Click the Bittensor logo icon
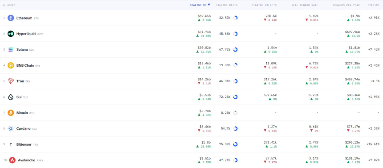Image resolution: width=383 pixels, height=168 pixels. (11, 144)
